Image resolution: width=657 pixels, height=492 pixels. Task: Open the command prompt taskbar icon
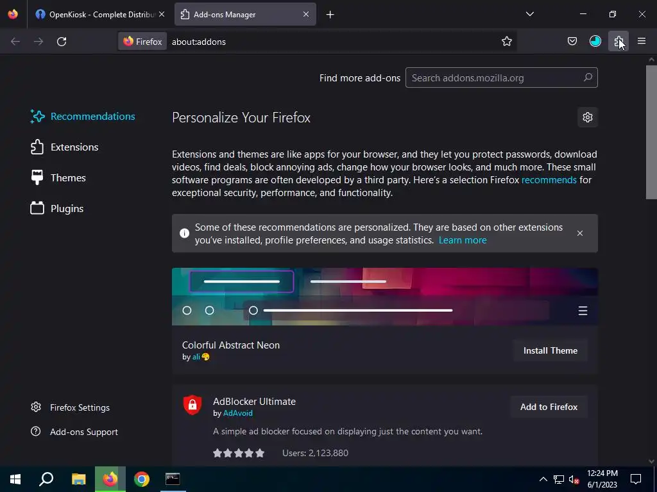[173, 479]
